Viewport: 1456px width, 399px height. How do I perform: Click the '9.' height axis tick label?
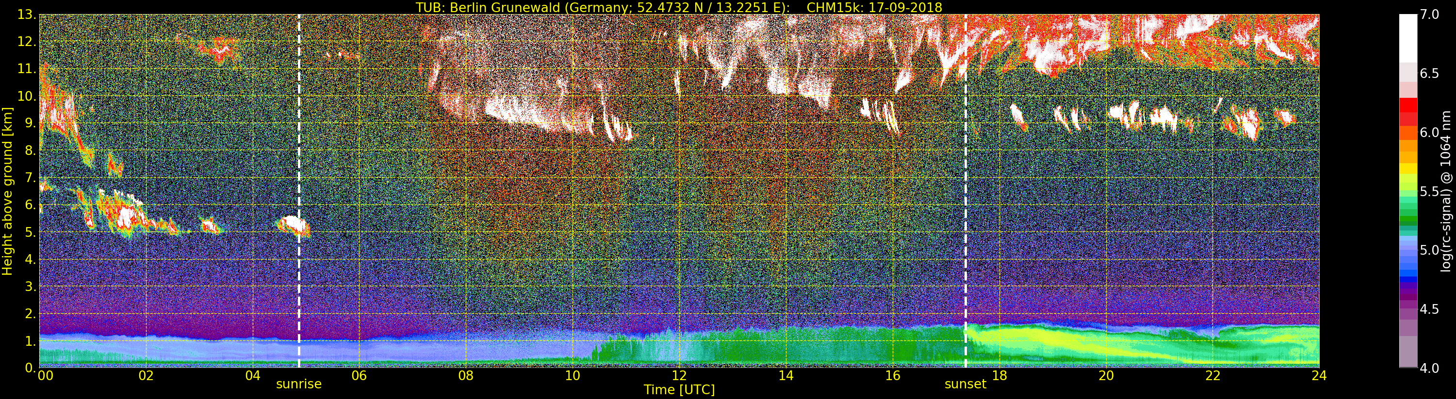pos(31,123)
